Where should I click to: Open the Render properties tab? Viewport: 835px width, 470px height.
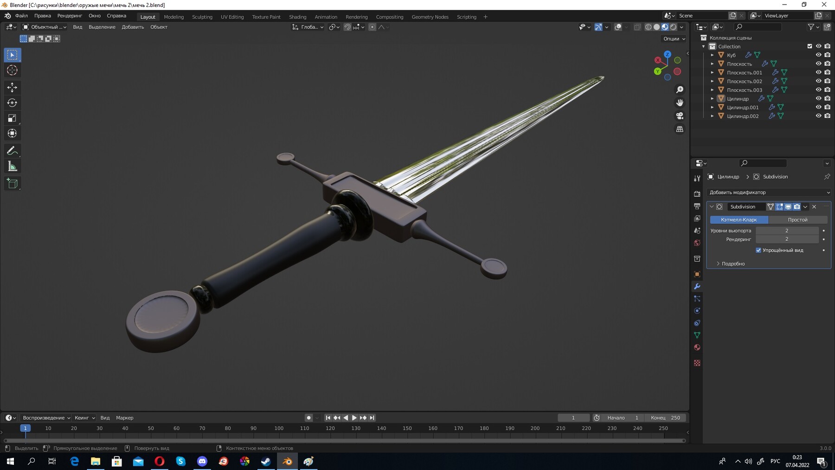tap(698, 193)
